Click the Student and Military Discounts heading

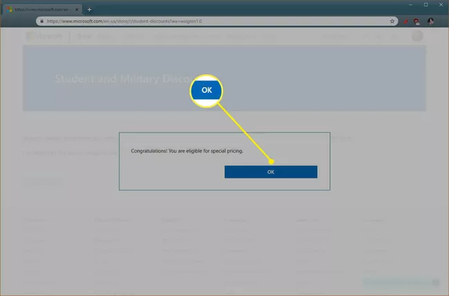point(117,78)
